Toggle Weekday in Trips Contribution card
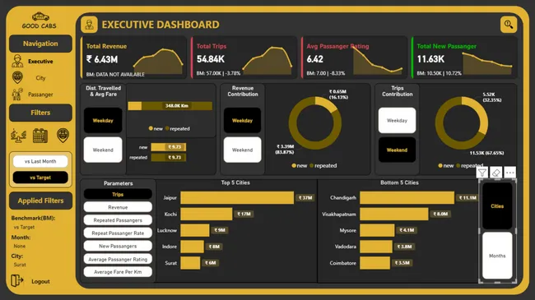The width and height of the screenshot is (535, 300). [x=398, y=120]
